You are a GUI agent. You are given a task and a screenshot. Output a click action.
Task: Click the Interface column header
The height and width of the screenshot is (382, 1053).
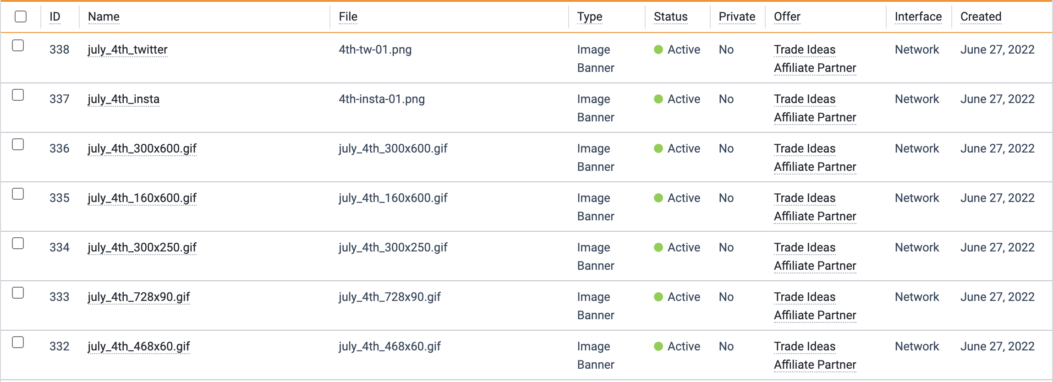coord(918,16)
